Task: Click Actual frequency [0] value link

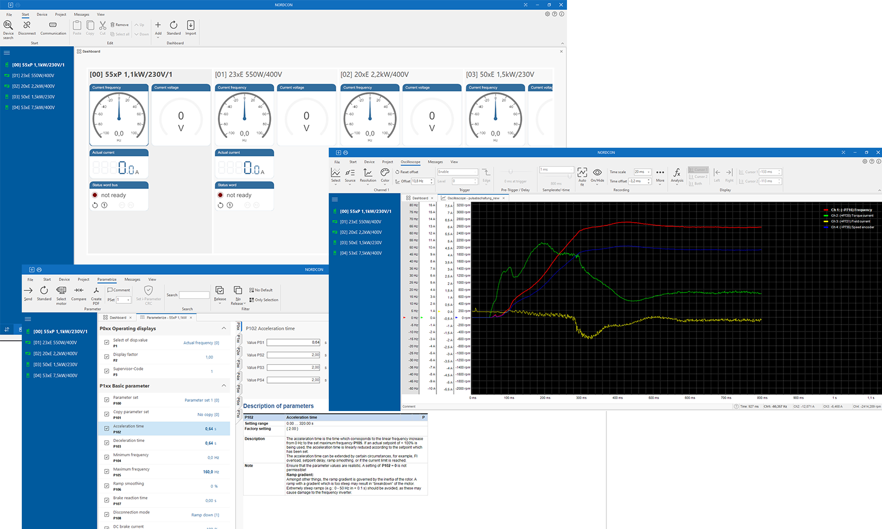Action: 201,343
